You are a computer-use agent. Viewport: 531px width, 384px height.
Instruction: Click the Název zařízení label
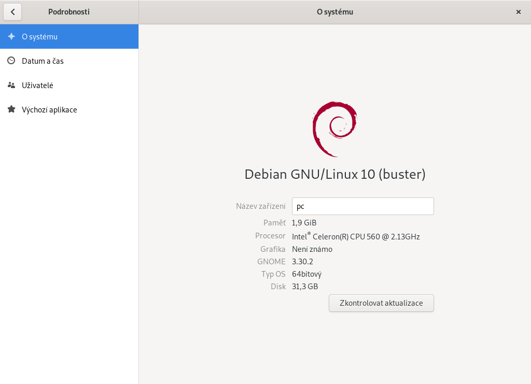(261, 206)
